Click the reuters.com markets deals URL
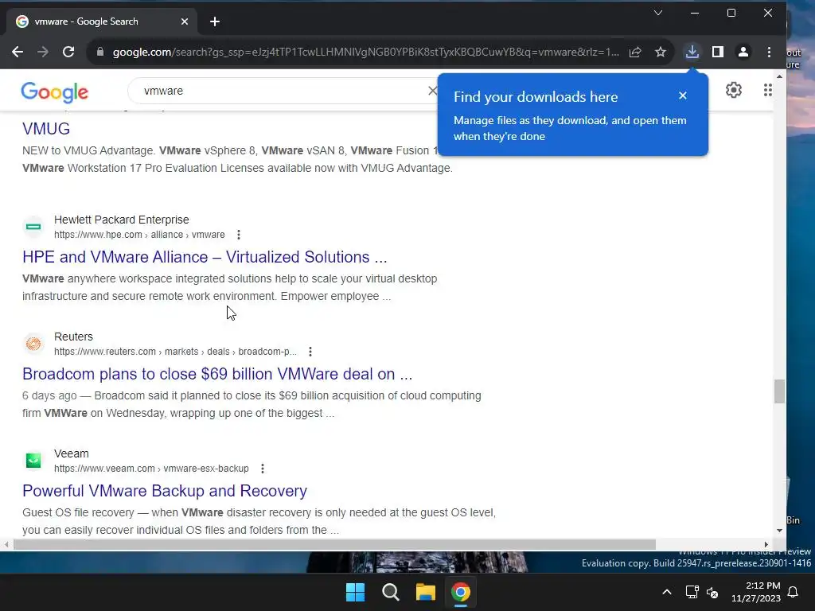The image size is (815, 611). point(175,352)
